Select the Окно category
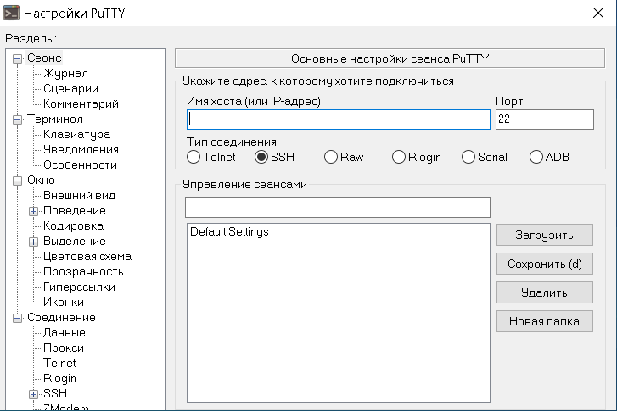 [41, 181]
